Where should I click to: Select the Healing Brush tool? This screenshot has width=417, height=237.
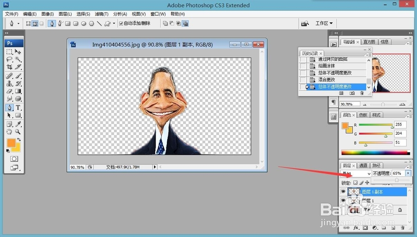10,76
